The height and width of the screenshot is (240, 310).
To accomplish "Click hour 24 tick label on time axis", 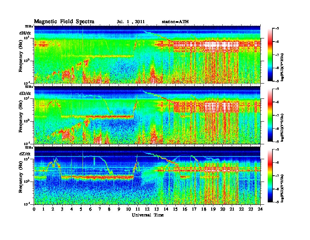I will (260, 209).
